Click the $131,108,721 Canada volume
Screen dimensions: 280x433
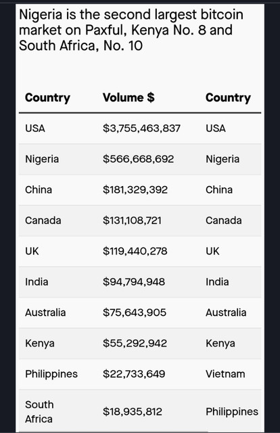point(132,221)
